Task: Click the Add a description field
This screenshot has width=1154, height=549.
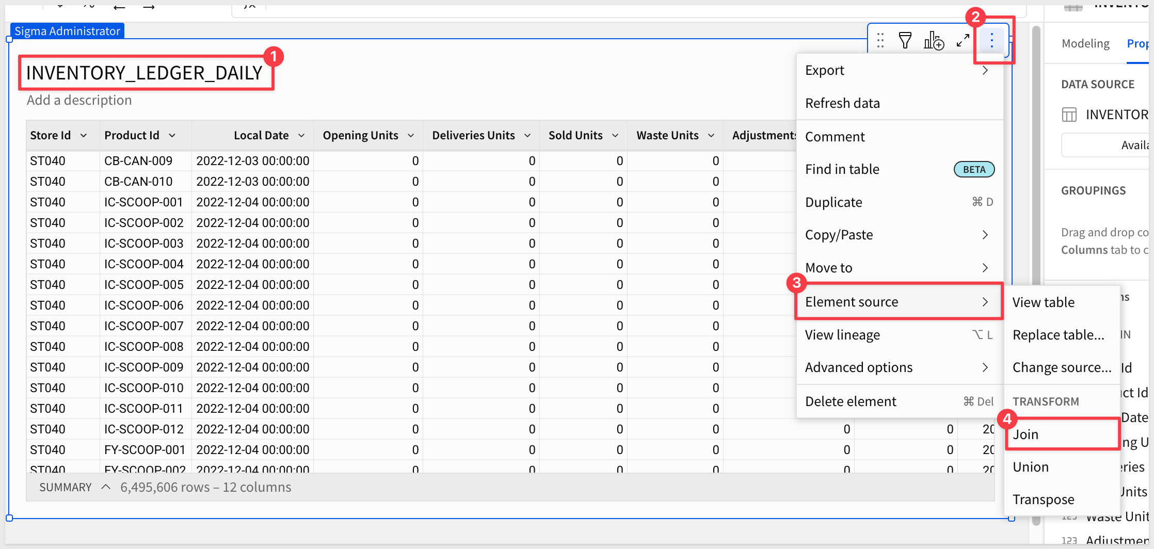Action: (79, 100)
